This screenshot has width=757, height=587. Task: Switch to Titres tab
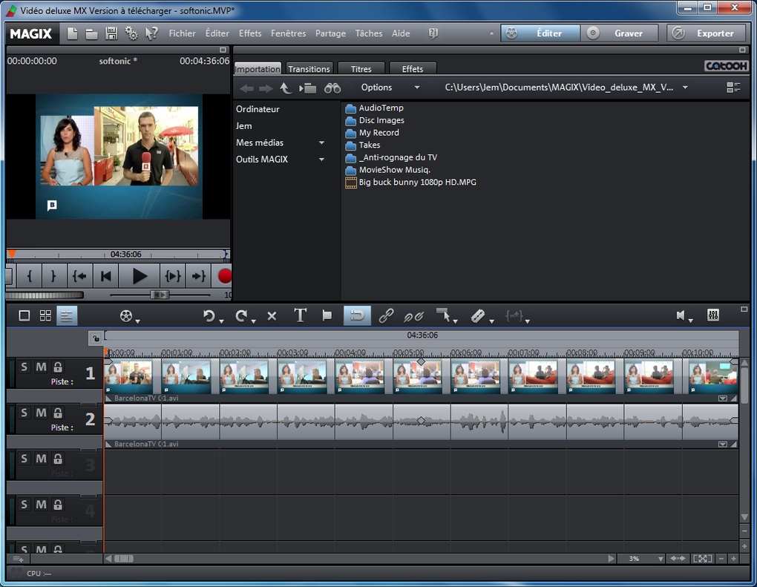361,68
